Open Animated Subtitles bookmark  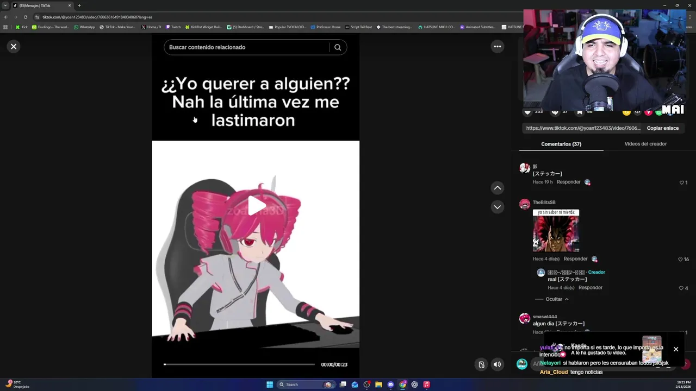477,27
